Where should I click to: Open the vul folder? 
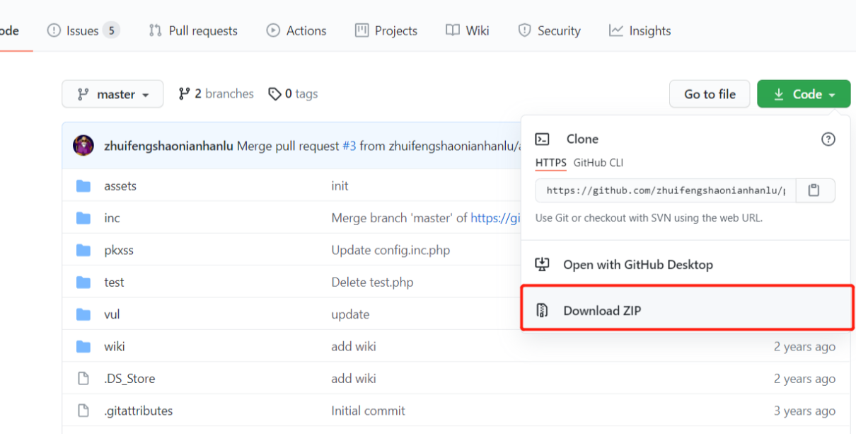point(112,314)
